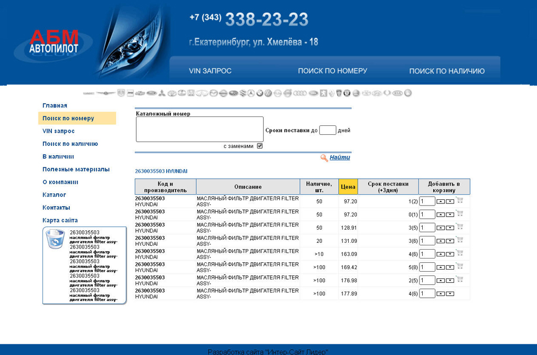Open 'Каталог' sidebar link

(54, 195)
